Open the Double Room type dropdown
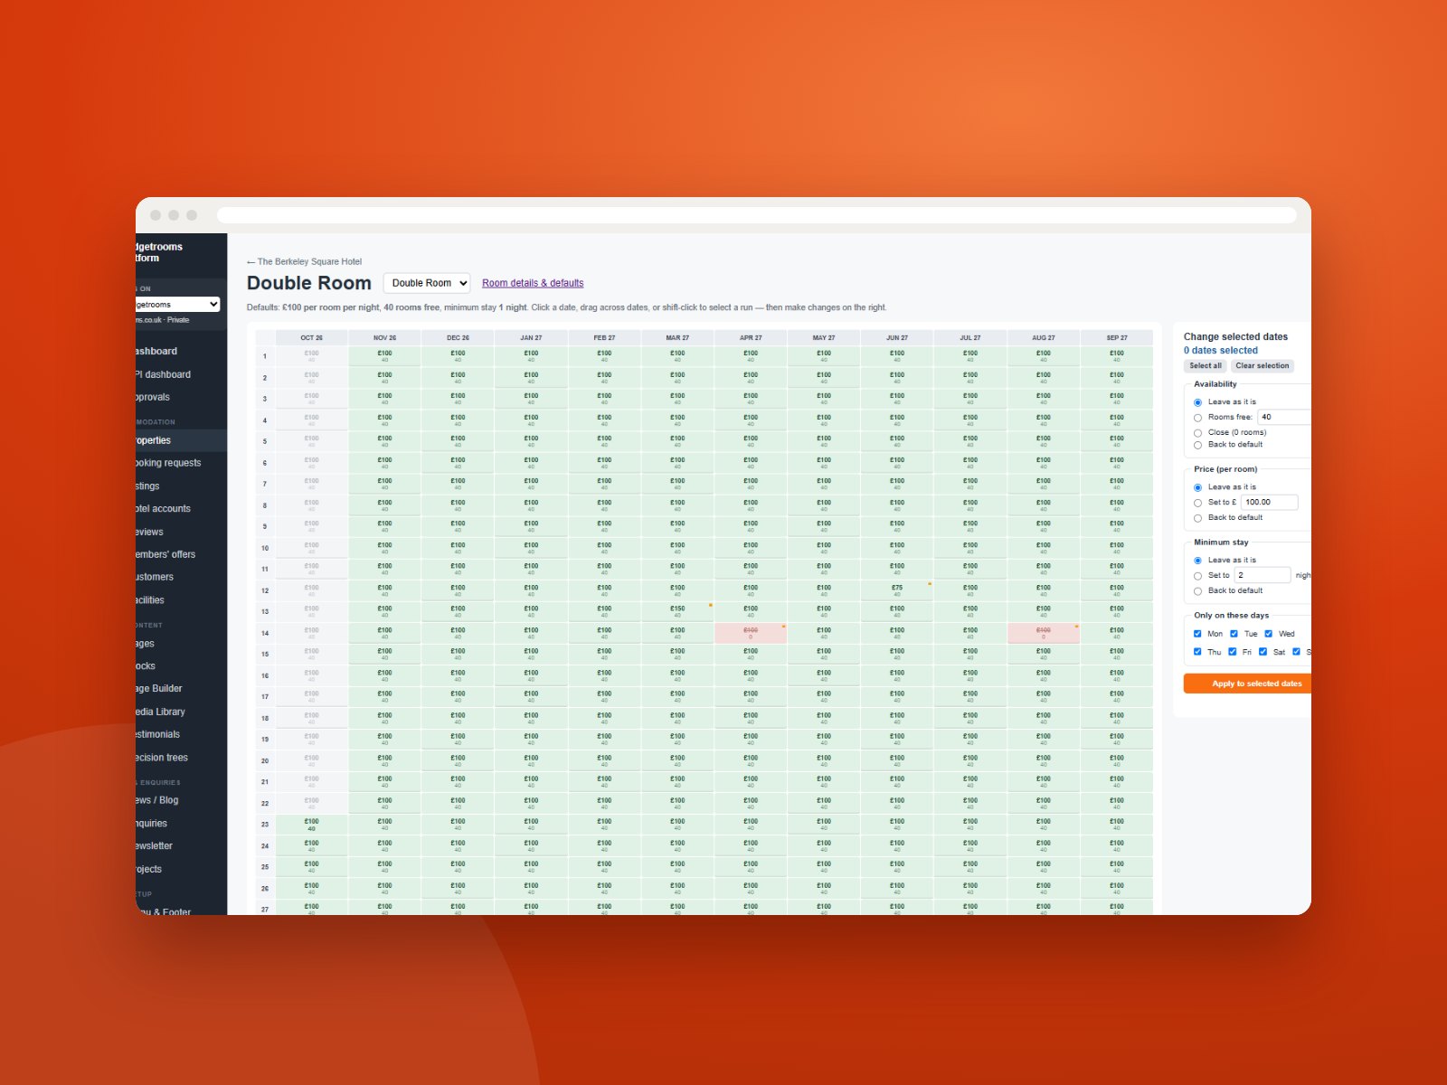1447x1085 pixels. (x=427, y=283)
